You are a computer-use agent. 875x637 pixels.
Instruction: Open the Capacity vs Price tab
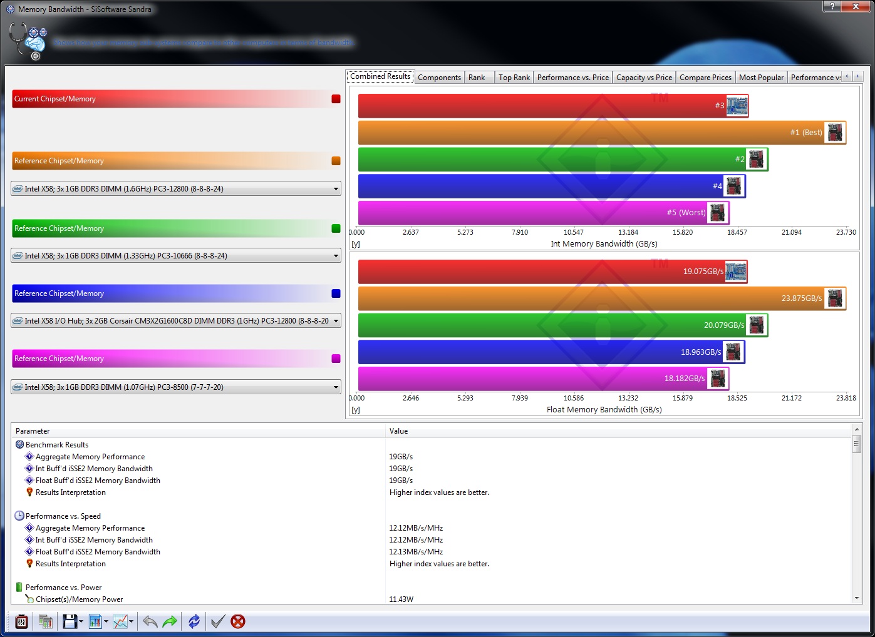click(644, 78)
